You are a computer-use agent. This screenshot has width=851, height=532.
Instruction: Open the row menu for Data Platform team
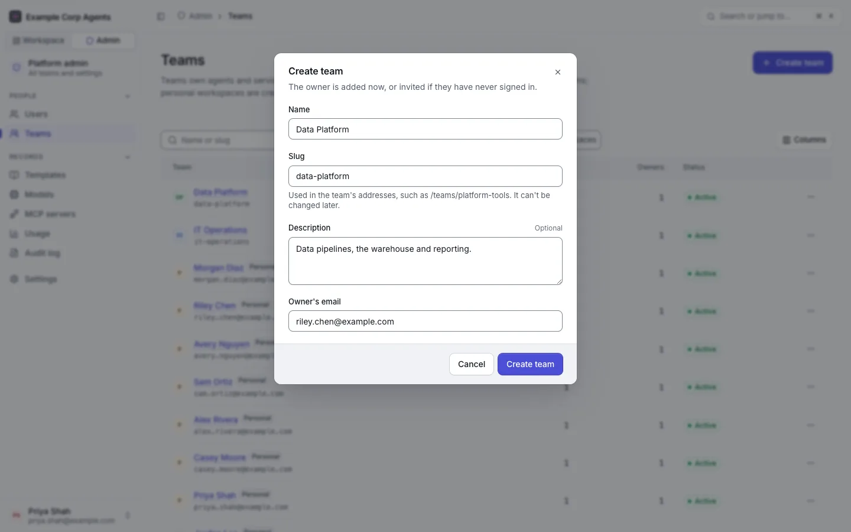[811, 197]
